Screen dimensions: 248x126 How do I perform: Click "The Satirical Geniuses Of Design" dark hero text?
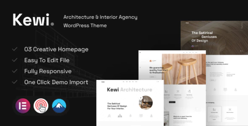pos(204,37)
